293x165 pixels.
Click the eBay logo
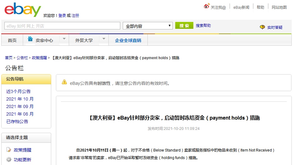23,10
